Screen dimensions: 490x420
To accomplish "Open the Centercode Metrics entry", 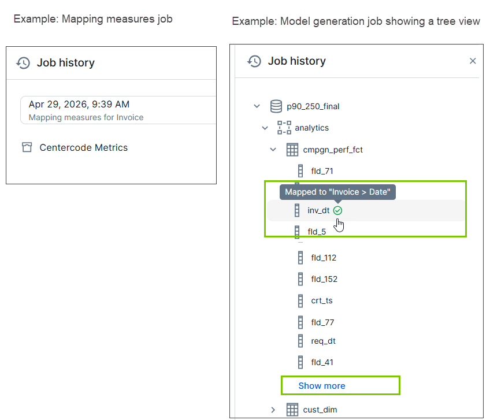I will pyautogui.click(x=83, y=147).
